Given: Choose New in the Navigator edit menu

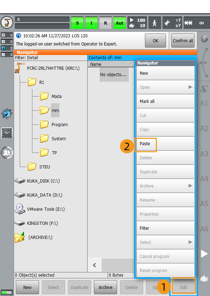Looking at the screenshot, I should pyautogui.click(x=165, y=73).
